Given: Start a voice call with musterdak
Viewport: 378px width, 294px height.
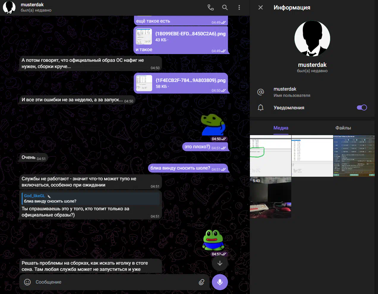Looking at the screenshot, I should click(210, 7).
